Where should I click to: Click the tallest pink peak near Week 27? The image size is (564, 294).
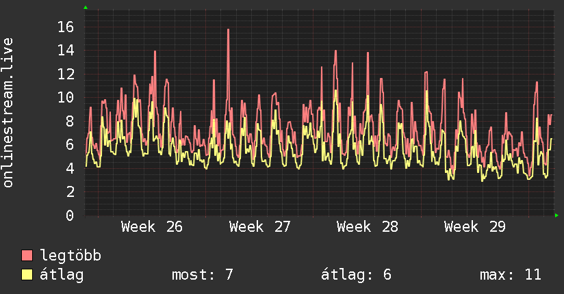pos(228,30)
